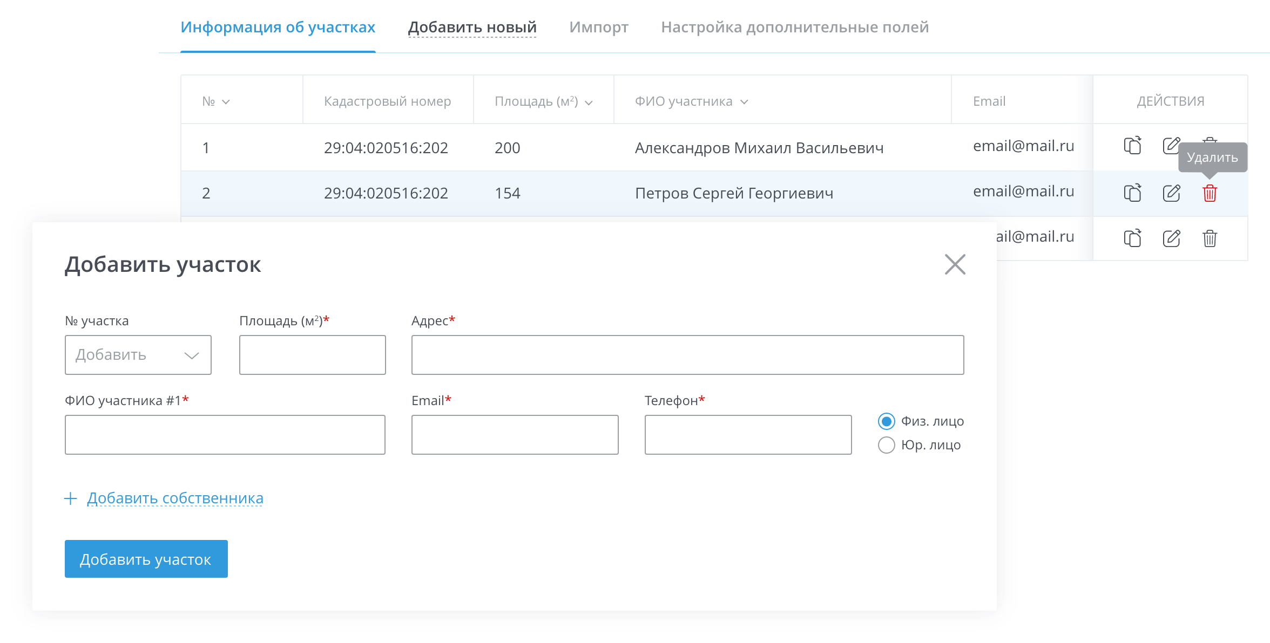Click the edit icon in the third row
This screenshot has width=1270, height=643.
tap(1171, 238)
